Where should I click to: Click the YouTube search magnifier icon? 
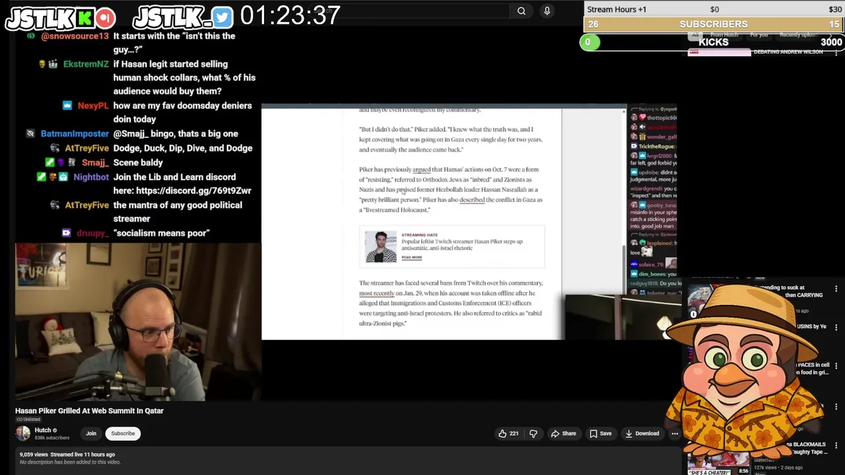[522, 11]
